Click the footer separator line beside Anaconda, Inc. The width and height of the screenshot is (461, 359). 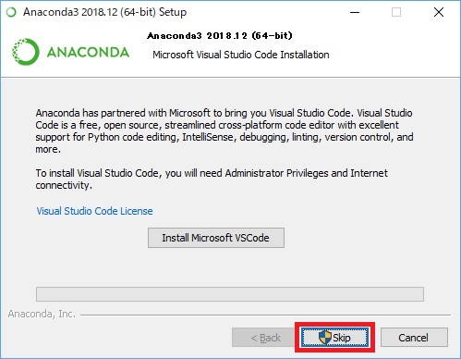pyautogui.click(x=265, y=315)
